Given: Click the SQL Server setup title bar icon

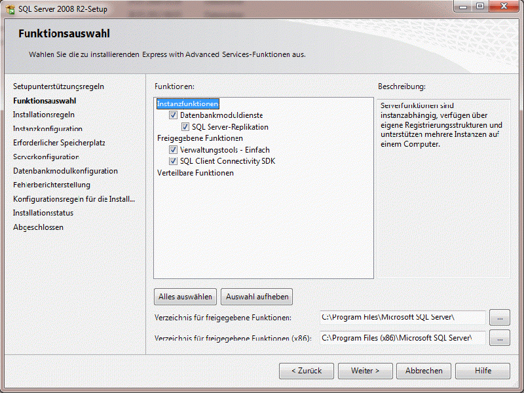Looking at the screenshot, I should tap(10, 9).
